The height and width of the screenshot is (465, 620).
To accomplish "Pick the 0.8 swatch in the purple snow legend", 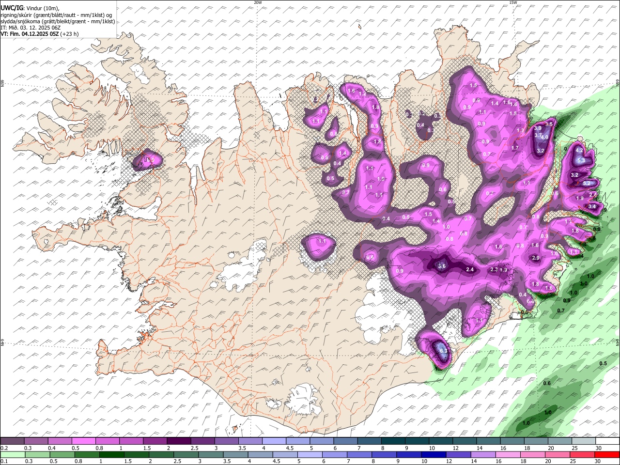I will click(x=107, y=441).
